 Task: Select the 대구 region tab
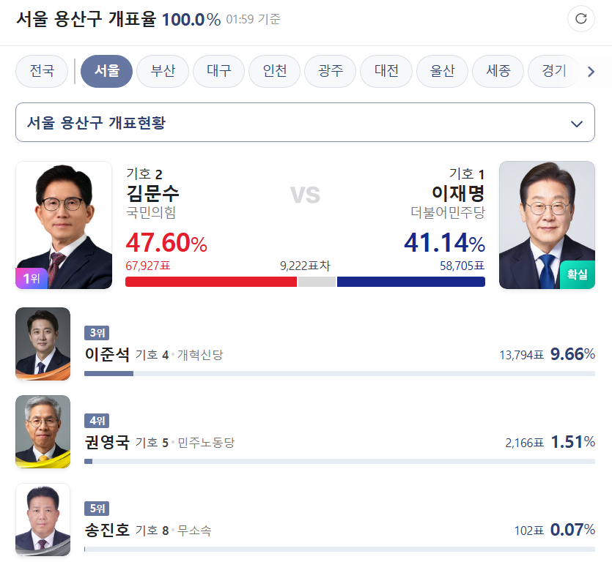click(x=218, y=72)
